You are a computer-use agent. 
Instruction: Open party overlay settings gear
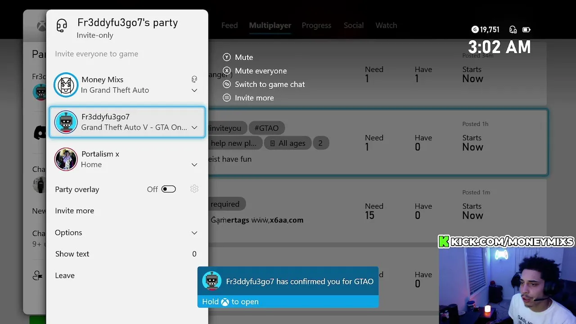coord(194,189)
